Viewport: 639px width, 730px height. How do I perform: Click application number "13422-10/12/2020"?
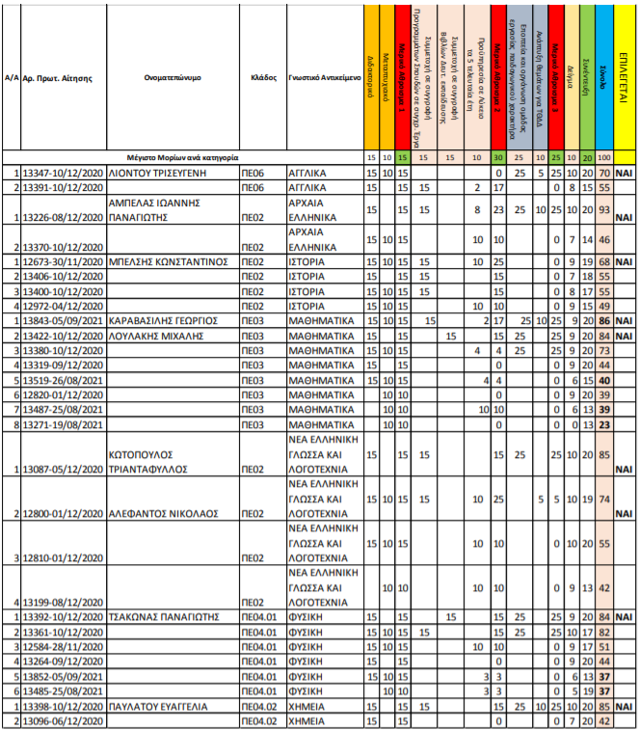click(x=63, y=336)
